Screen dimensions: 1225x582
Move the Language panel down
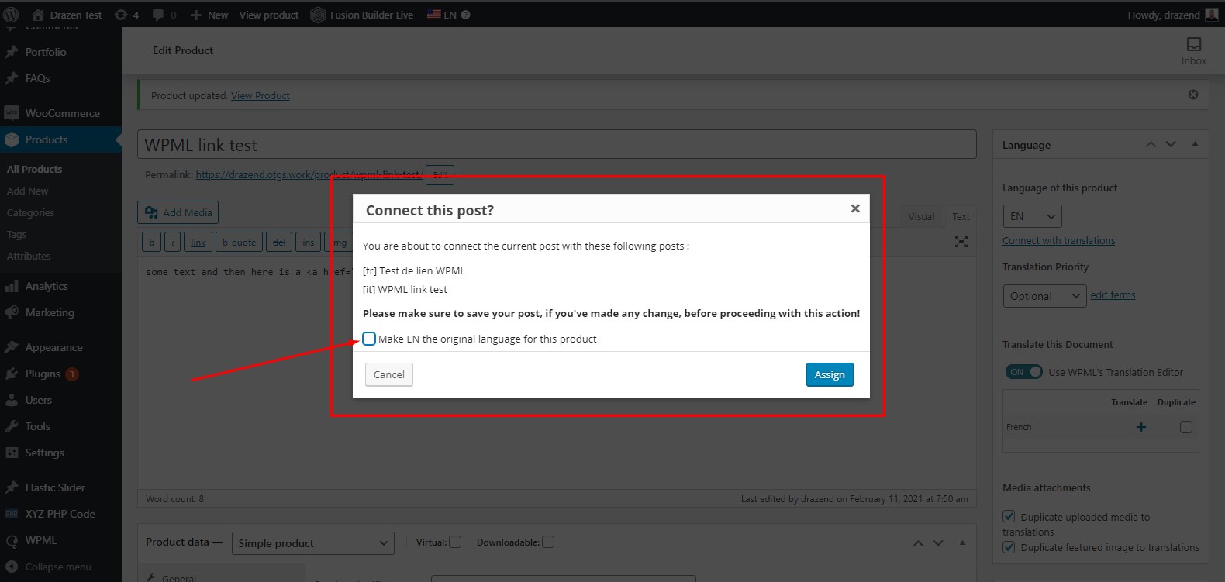(1171, 144)
